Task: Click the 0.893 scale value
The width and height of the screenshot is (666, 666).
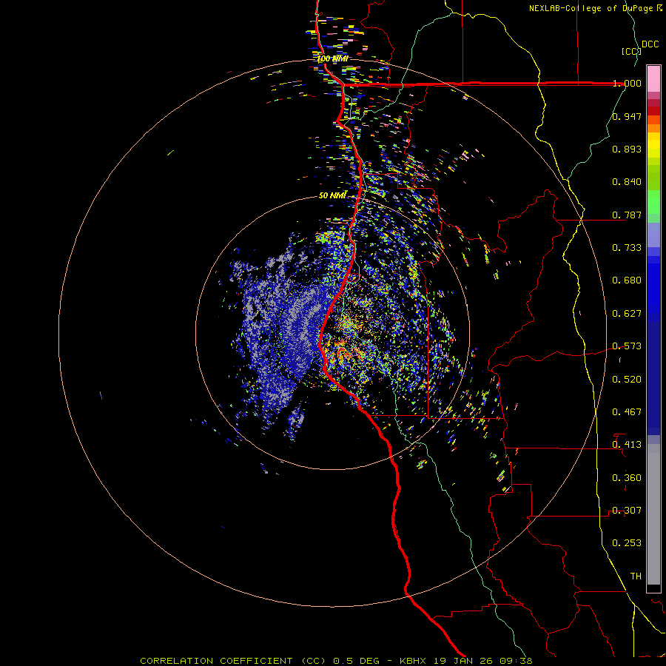Action: [627, 149]
